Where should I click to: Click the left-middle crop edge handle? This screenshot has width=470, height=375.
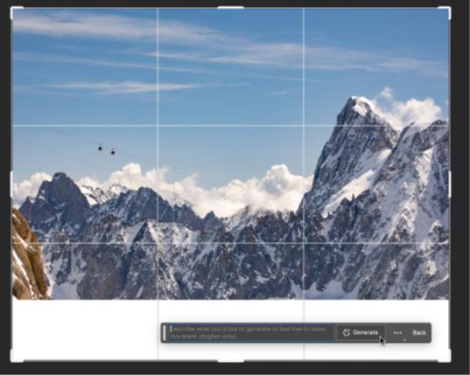[x=12, y=184]
